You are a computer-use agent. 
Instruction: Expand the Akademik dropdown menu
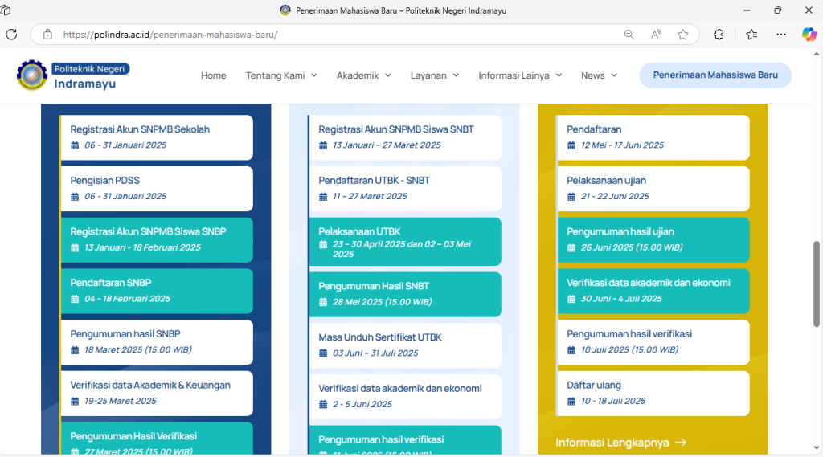click(363, 75)
